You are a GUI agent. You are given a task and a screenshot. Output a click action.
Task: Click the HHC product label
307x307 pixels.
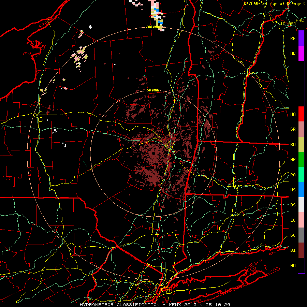click(x=300, y=20)
